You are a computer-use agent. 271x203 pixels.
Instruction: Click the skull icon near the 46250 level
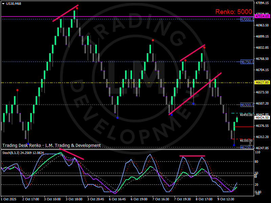click(x=250, y=143)
